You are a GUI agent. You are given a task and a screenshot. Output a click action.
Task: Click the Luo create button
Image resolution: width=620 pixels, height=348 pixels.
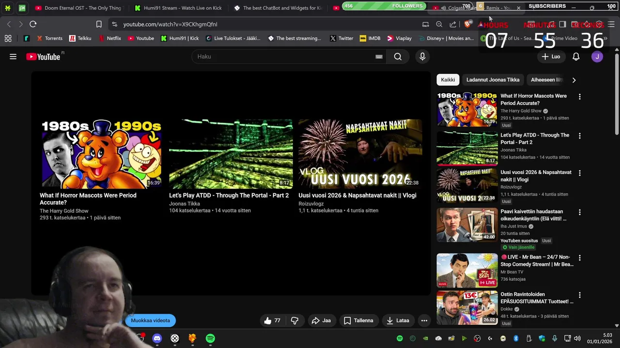pyautogui.click(x=551, y=57)
